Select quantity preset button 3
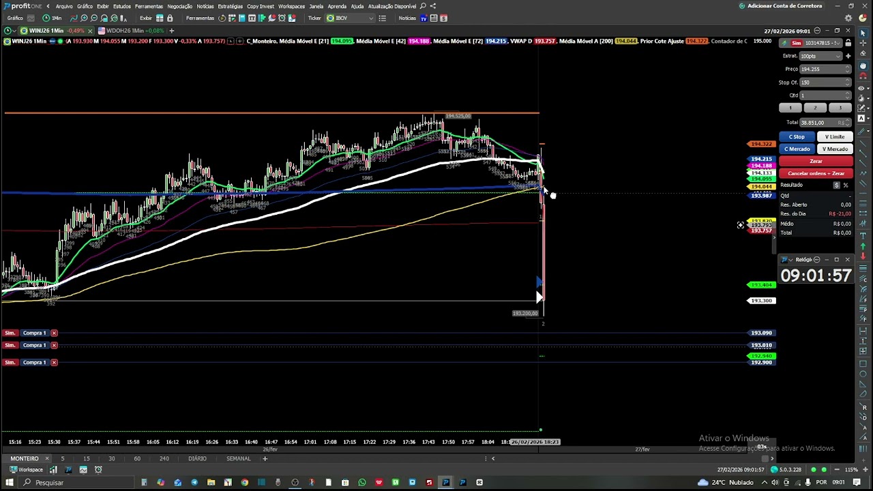 840,108
